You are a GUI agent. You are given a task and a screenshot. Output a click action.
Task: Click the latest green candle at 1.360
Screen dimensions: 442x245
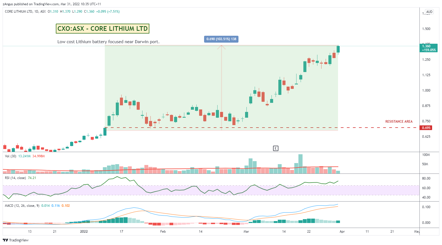[x=338, y=49]
